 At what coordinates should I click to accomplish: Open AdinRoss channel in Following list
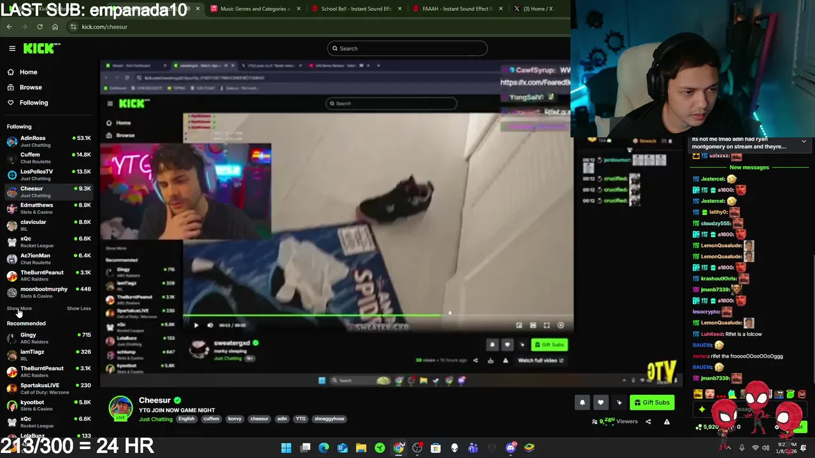[48, 141]
